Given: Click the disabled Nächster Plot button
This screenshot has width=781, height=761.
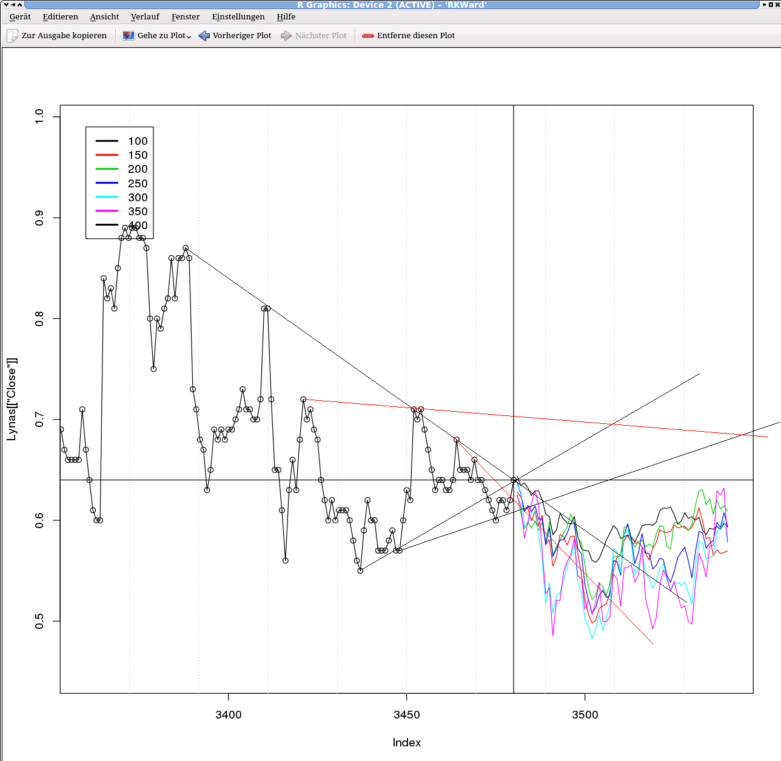Looking at the screenshot, I should tap(321, 36).
